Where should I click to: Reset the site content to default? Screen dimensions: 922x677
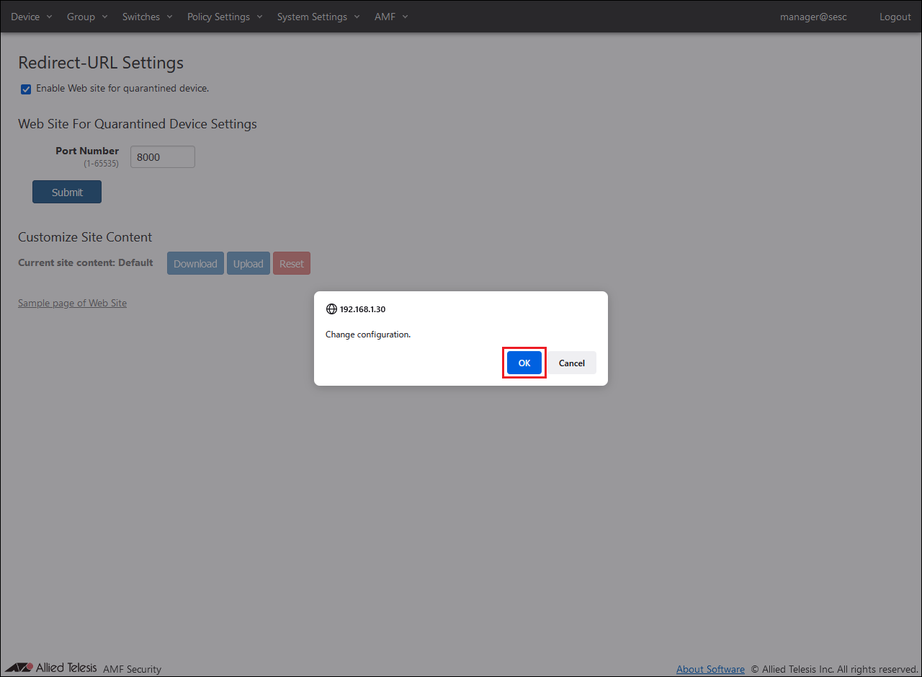tap(292, 264)
